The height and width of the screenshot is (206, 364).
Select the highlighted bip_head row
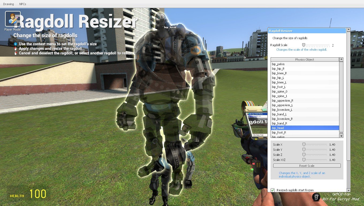pyautogui.click(x=305, y=128)
